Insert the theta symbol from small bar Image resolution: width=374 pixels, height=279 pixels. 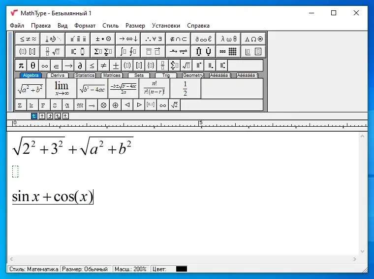(32, 65)
